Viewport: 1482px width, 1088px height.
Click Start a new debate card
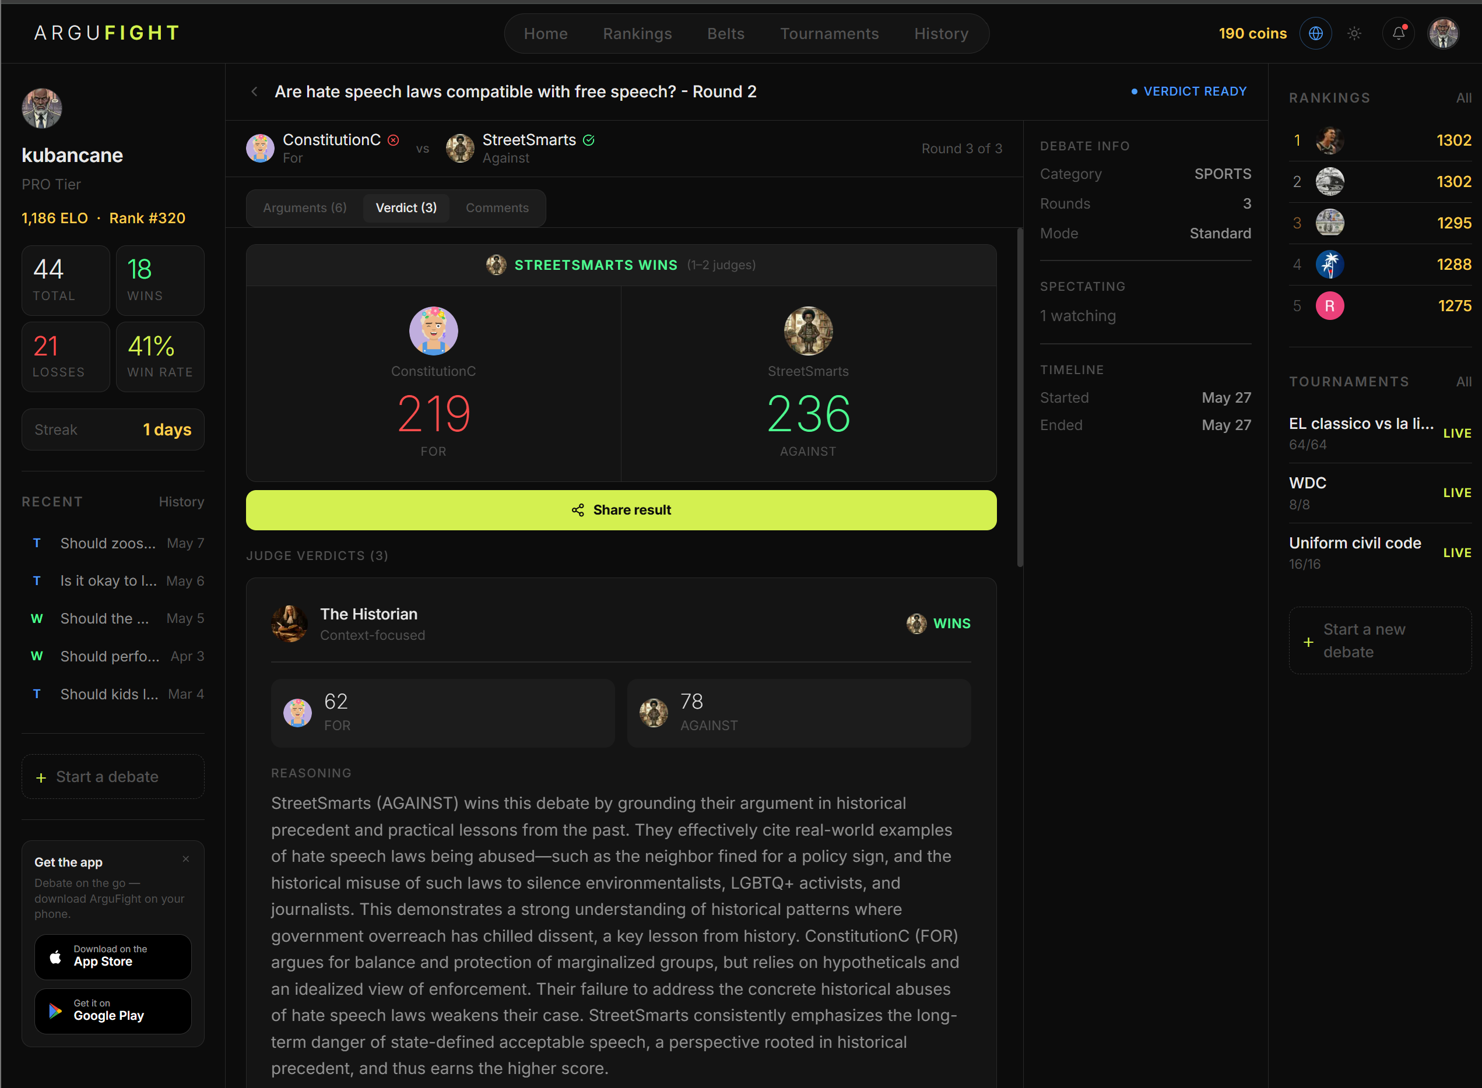pyautogui.click(x=1380, y=641)
